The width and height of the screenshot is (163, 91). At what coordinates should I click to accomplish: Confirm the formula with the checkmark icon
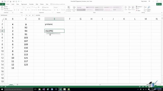coord(30,15)
